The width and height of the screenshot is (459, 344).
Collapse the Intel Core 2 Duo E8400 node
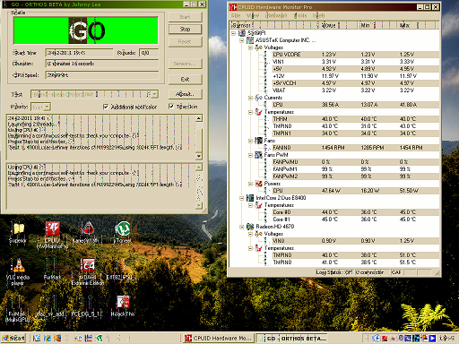click(x=242, y=198)
